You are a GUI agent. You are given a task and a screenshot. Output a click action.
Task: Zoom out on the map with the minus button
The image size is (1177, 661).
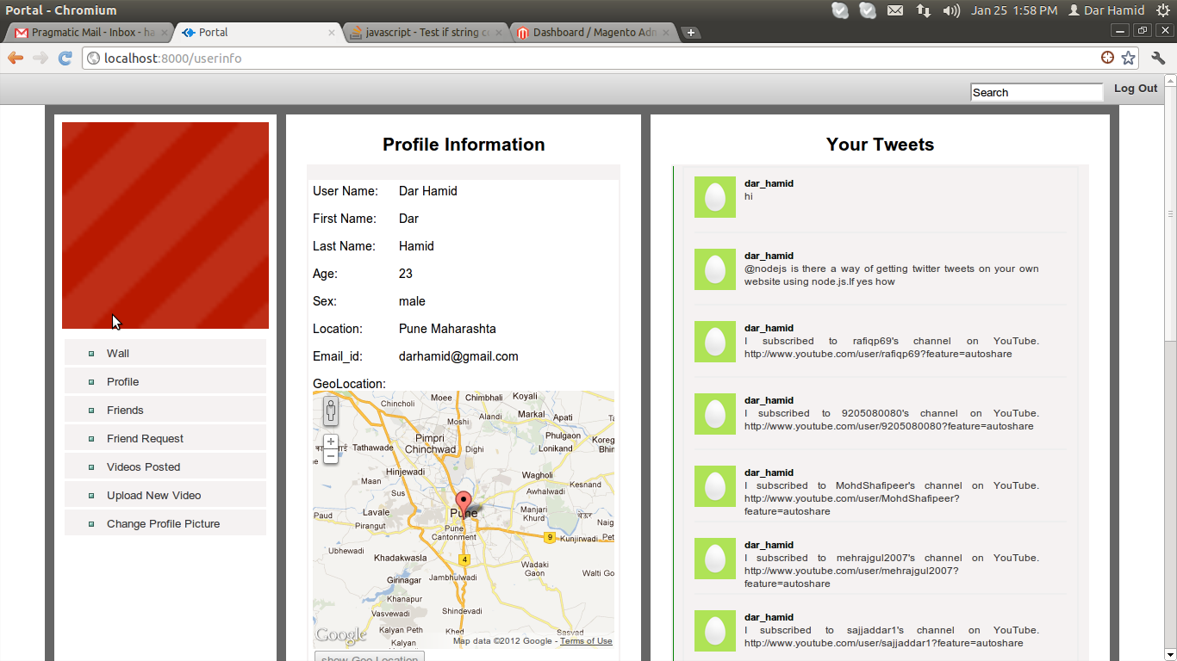point(330,456)
